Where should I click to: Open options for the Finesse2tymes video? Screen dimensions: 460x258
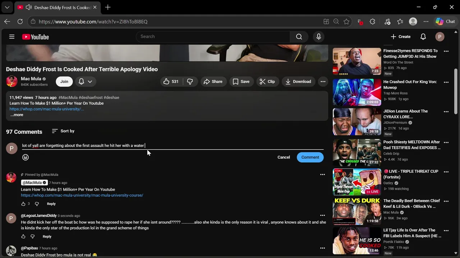[x=446, y=51]
